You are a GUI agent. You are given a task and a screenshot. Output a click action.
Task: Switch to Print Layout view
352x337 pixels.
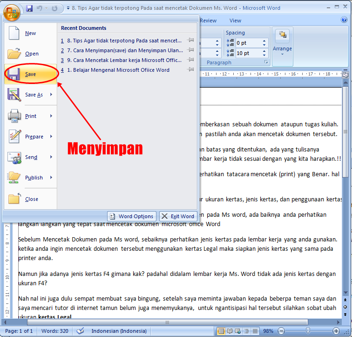[221, 331]
